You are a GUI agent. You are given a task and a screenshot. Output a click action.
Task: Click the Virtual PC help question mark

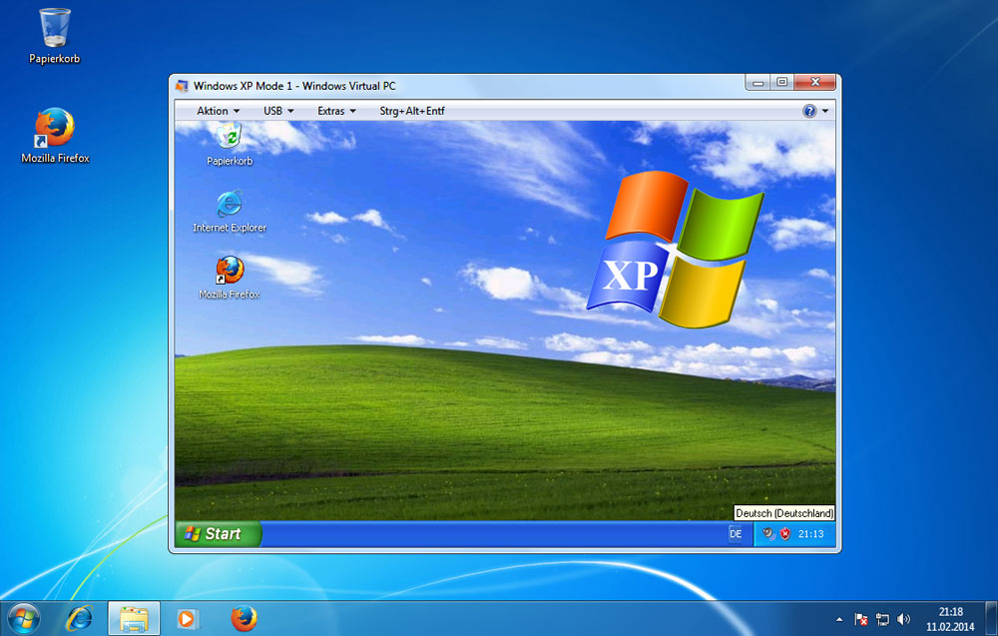(809, 111)
